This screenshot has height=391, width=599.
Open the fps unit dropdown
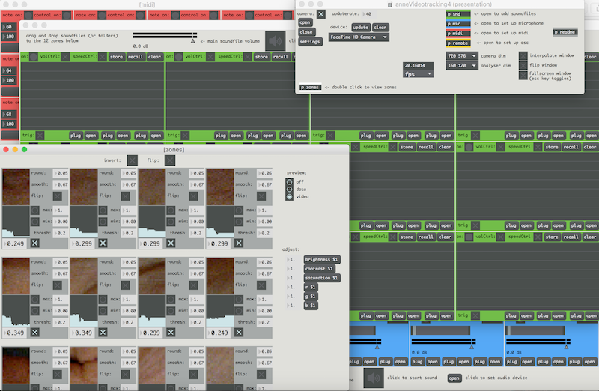click(x=418, y=74)
